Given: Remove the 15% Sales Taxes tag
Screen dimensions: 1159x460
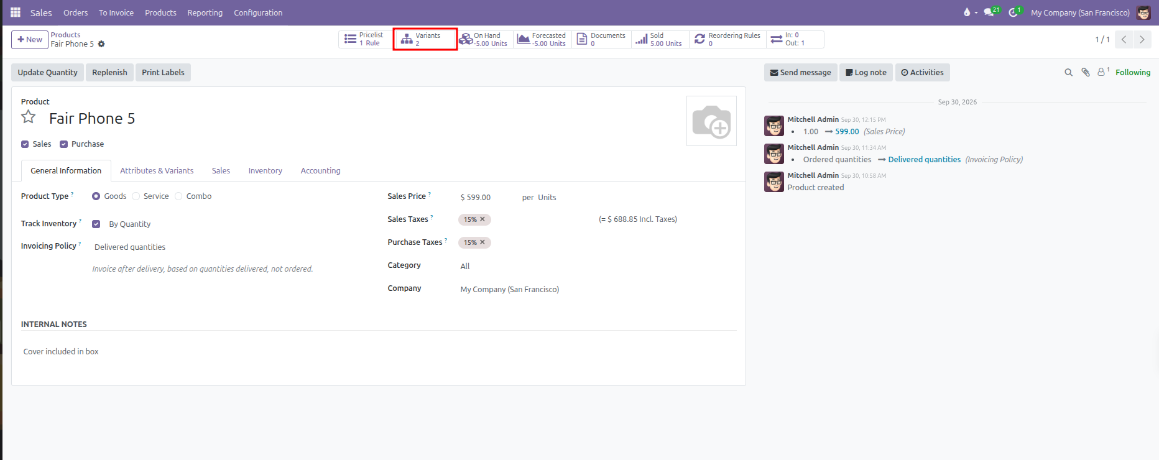Looking at the screenshot, I should pyautogui.click(x=483, y=219).
